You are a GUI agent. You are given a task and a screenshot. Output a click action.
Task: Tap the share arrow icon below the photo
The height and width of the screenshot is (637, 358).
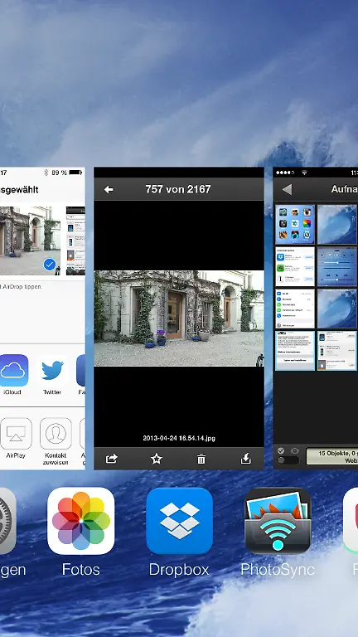112,459
